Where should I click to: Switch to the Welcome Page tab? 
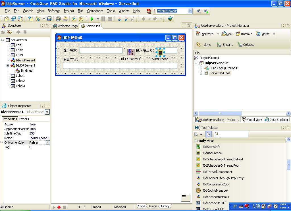65,26
